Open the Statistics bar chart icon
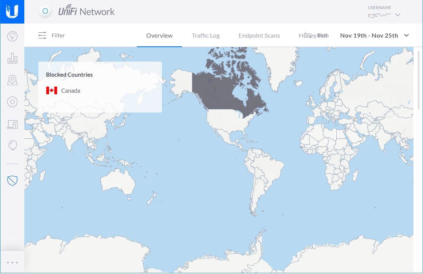 pyautogui.click(x=12, y=58)
